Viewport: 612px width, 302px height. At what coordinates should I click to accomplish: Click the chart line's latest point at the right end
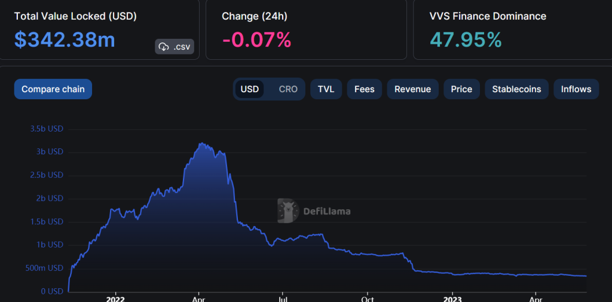tap(586, 276)
